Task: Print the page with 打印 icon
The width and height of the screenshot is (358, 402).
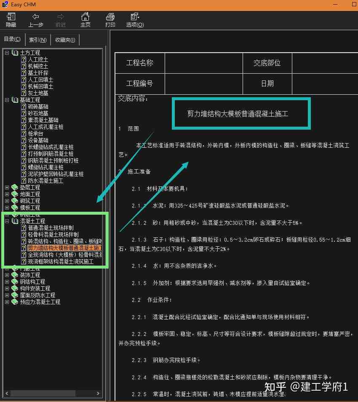Action: click(x=110, y=20)
